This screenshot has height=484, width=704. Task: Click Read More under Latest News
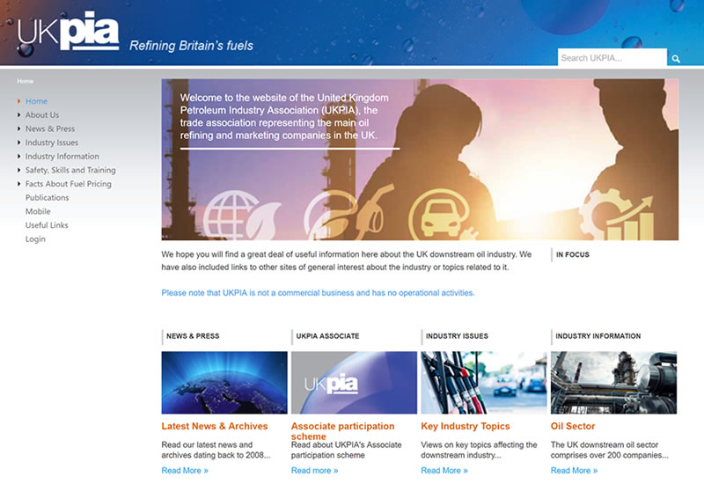pyautogui.click(x=185, y=471)
